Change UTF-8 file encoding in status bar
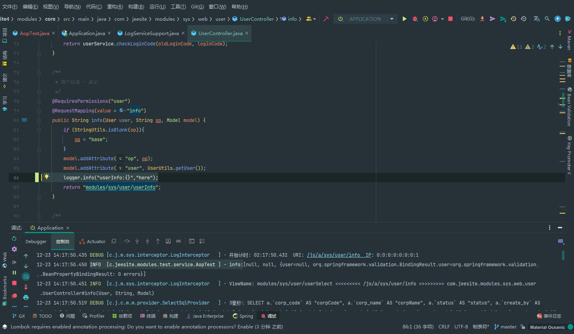Image resolution: width=574 pixels, height=334 pixels. [x=461, y=327]
